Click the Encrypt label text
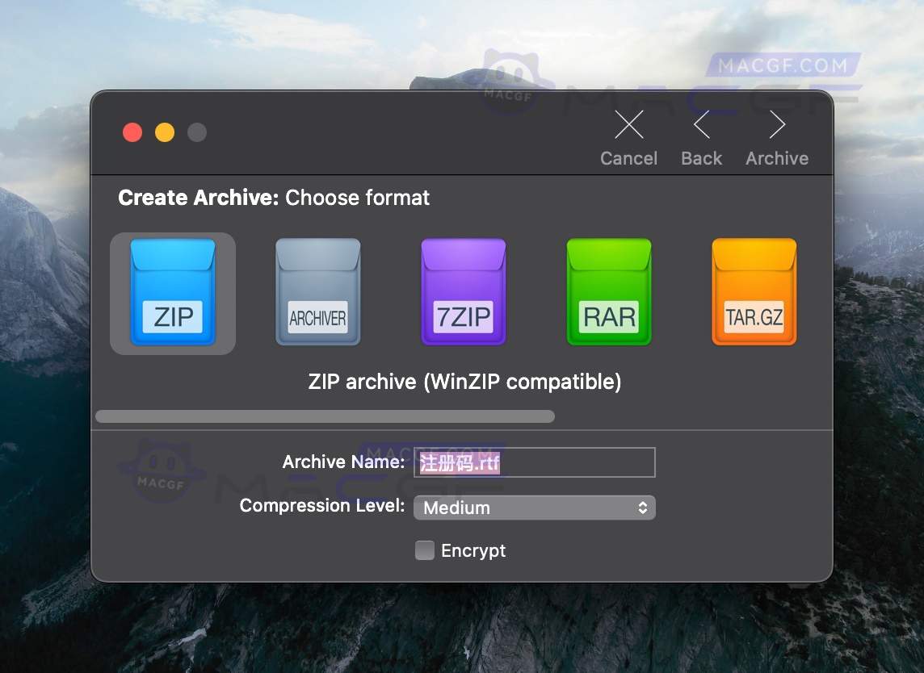This screenshot has width=924, height=673. [x=473, y=551]
